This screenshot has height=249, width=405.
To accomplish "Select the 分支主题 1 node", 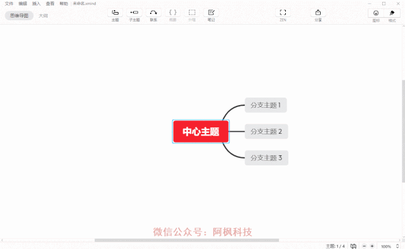I will pyautogui.click(x=266, y=105).
